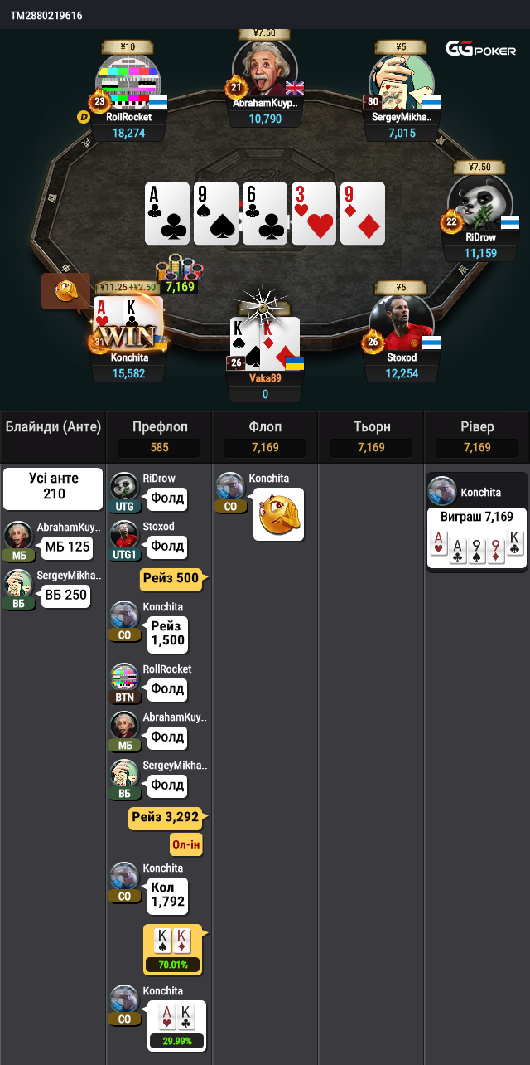The width and height of the screenshot is (530, 1065).
Task: Click RiDrow's panda avatar
Action: [x=479, y=202]
